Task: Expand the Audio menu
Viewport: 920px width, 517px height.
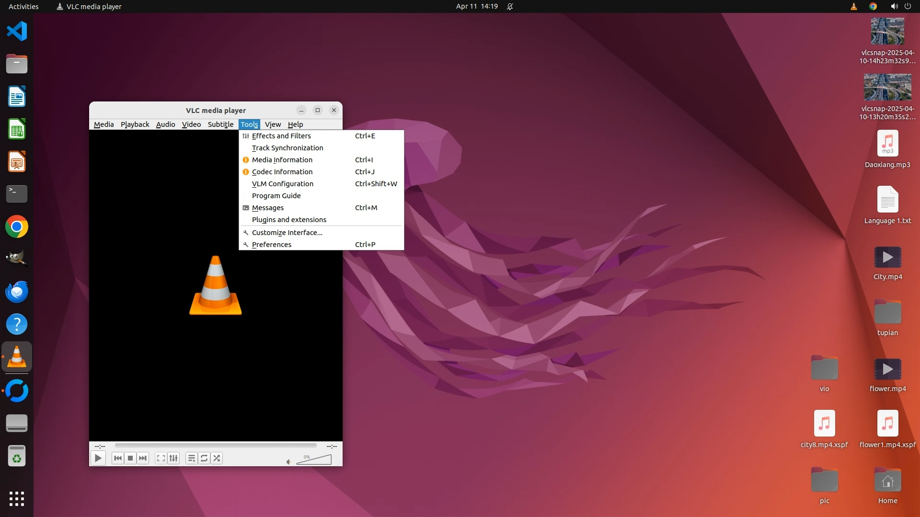Action: tap(165, 124)
